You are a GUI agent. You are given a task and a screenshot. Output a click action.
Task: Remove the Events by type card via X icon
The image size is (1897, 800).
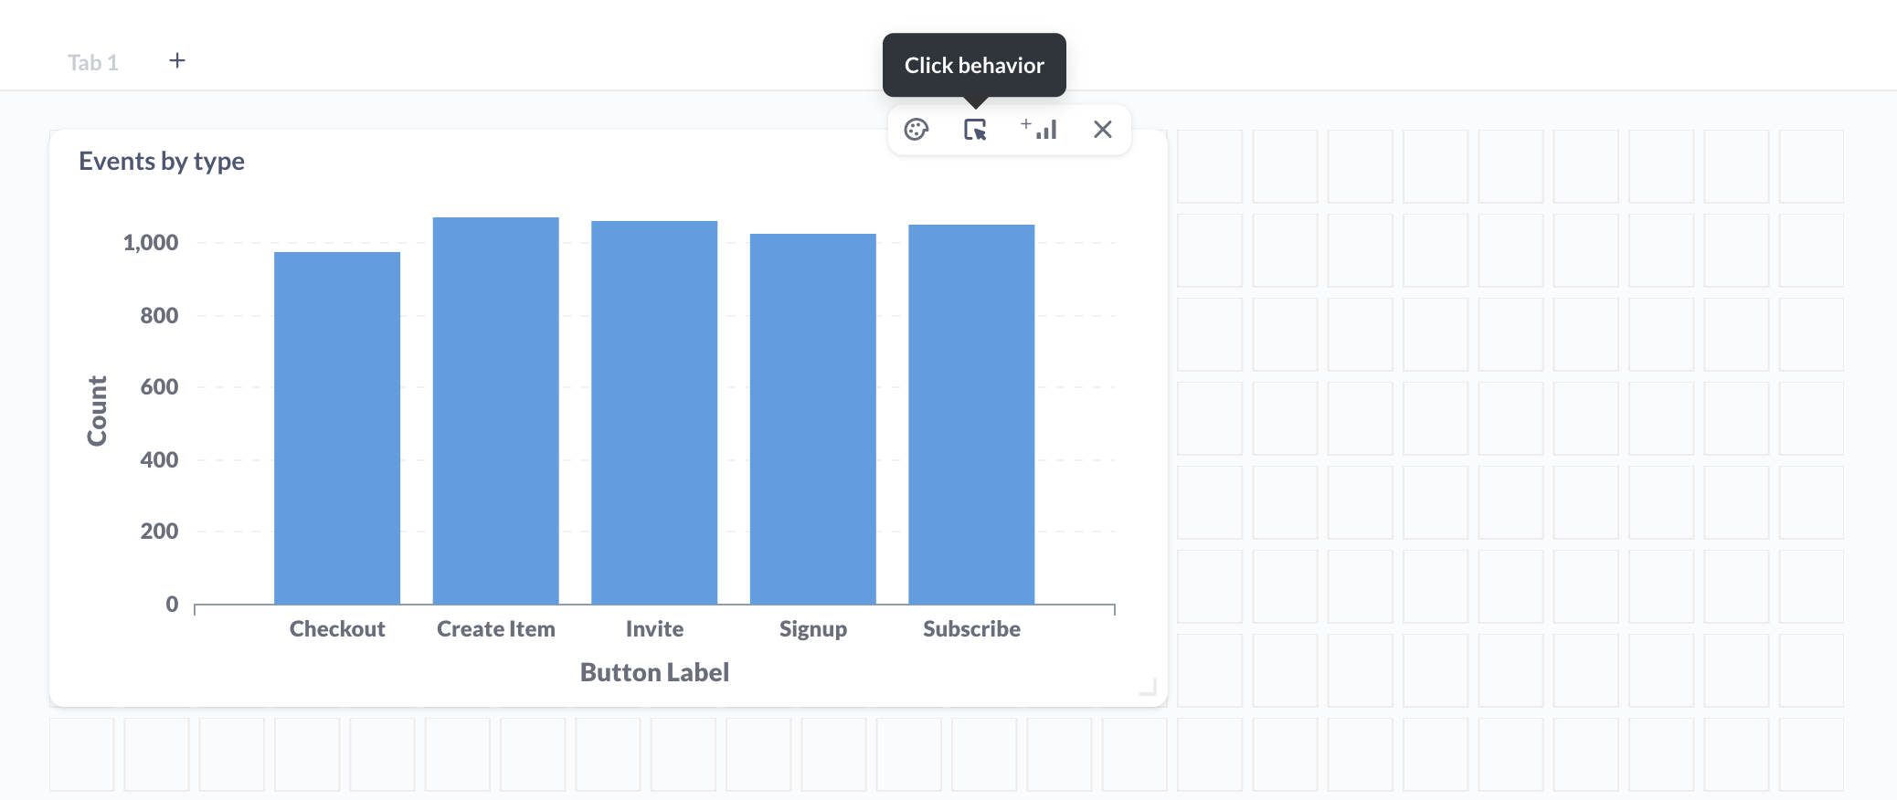1104,129
